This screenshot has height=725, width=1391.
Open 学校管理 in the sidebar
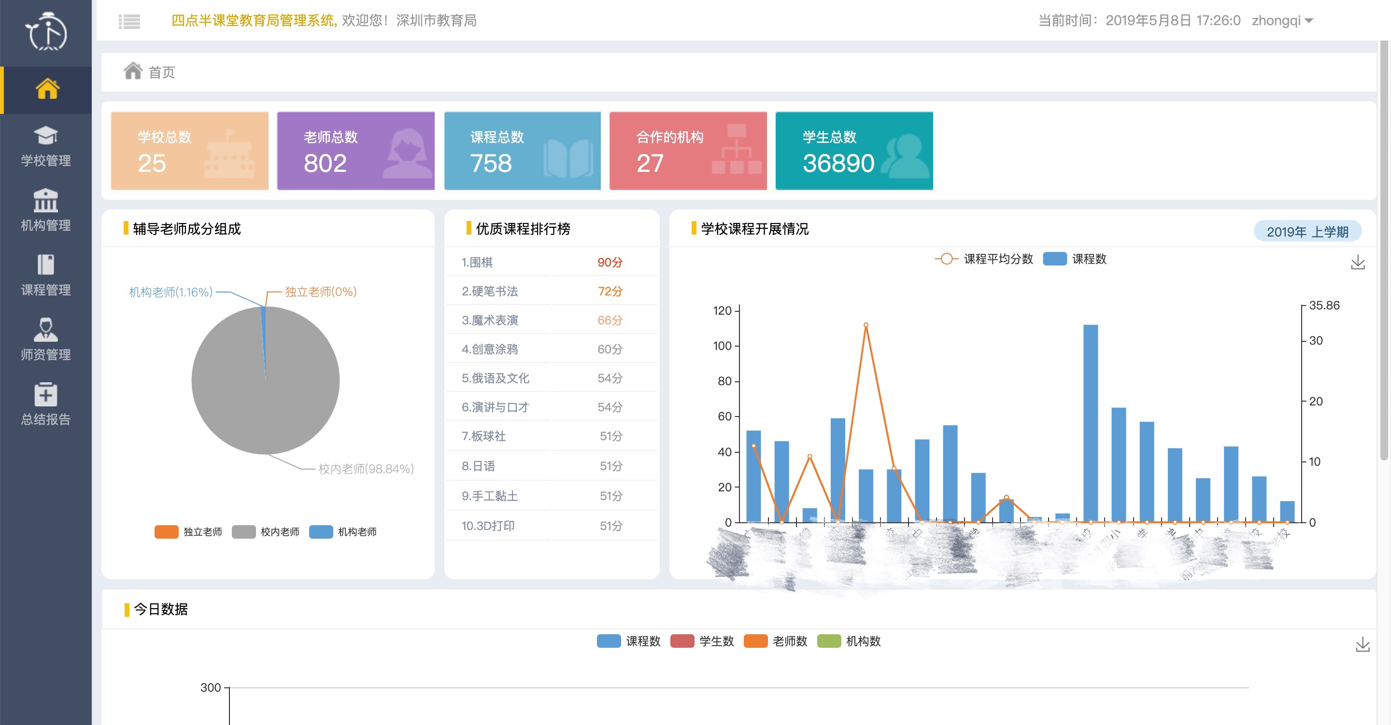(x=46, y=146)
